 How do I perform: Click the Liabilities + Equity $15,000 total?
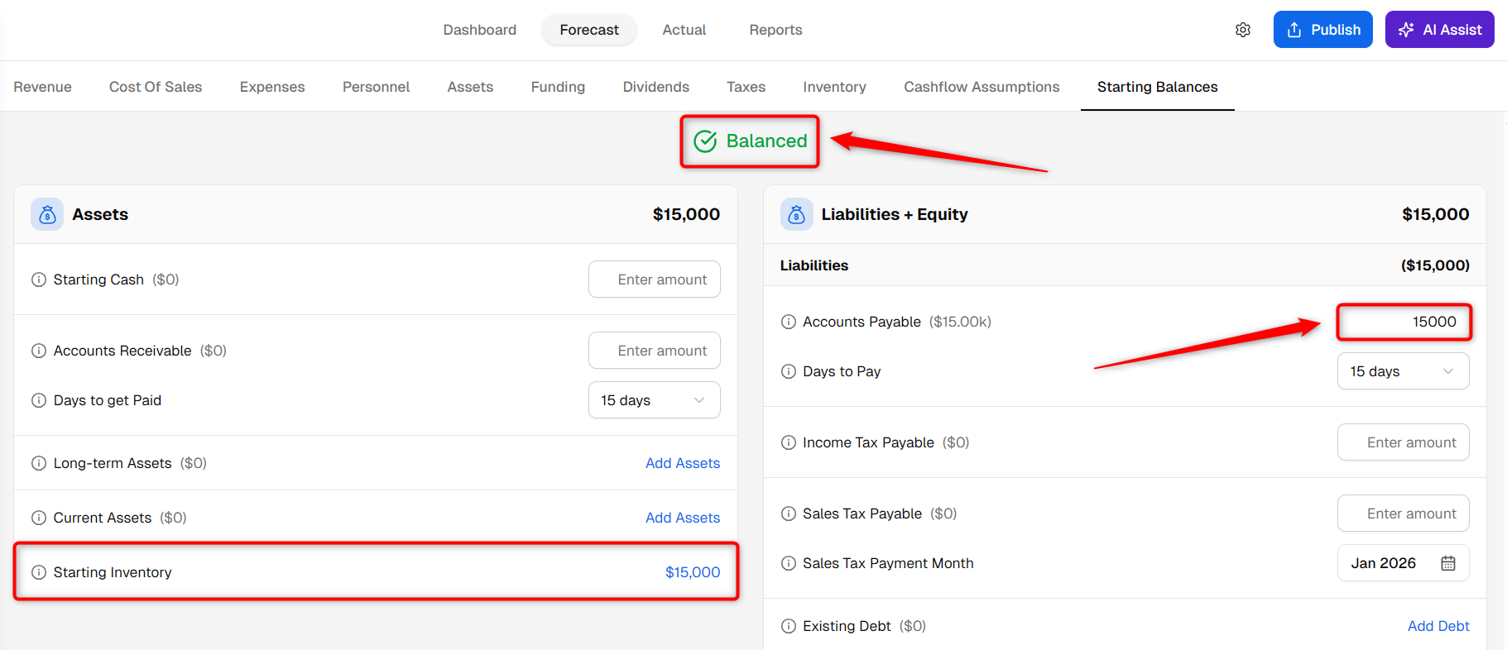click(1436, 214)
